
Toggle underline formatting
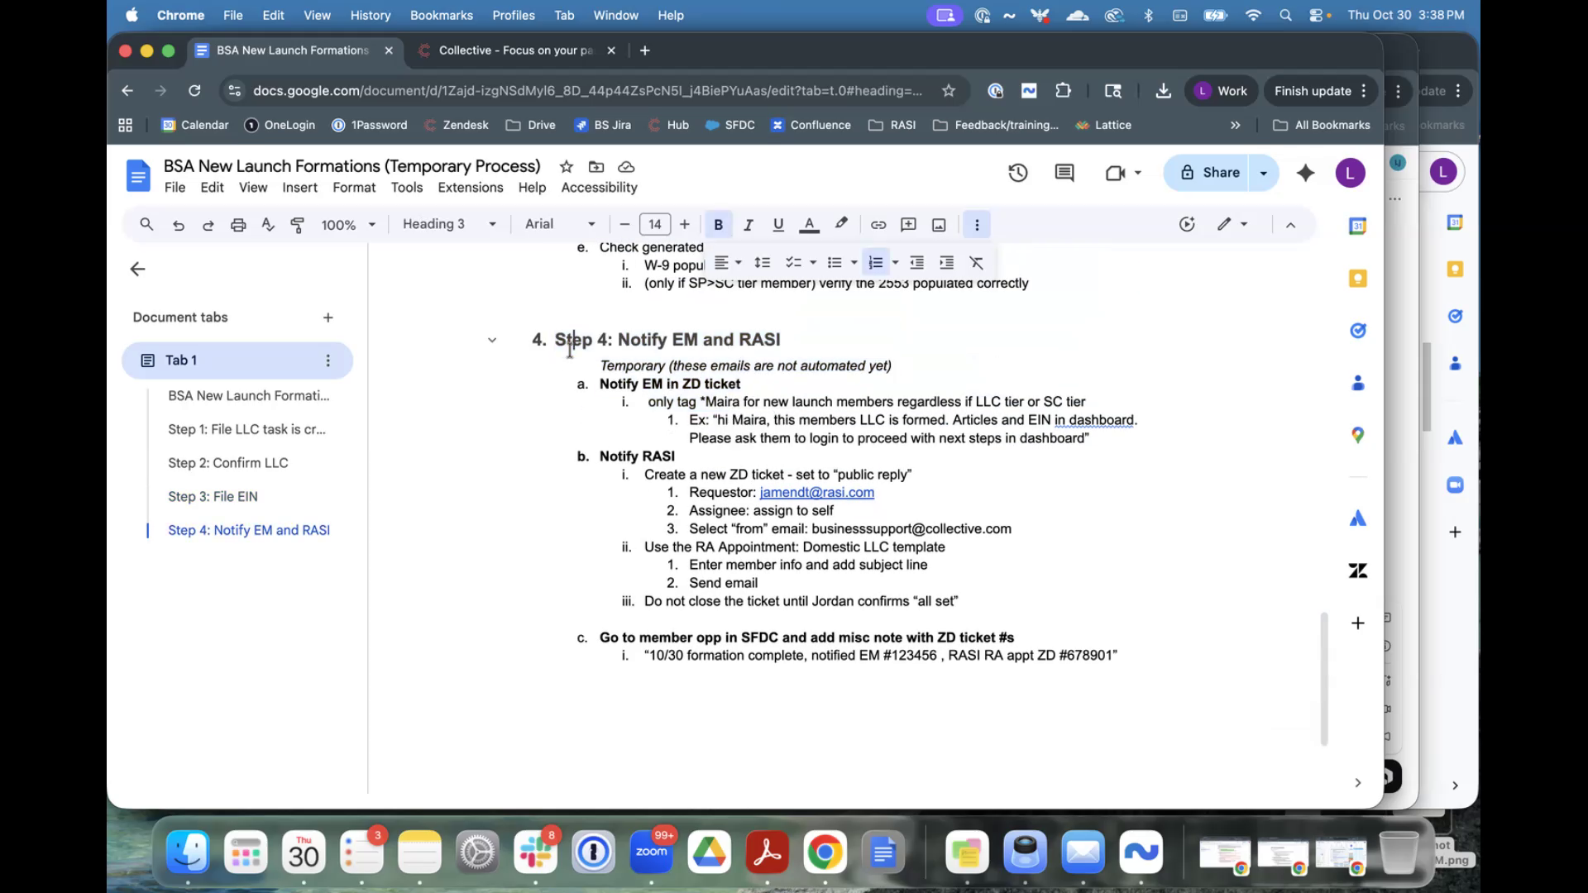click(x=777, y=225)
